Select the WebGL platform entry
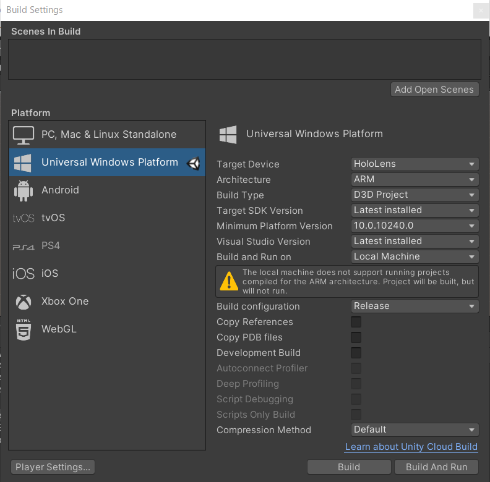Viewport: 490px width, 482px height. [107, 329]
